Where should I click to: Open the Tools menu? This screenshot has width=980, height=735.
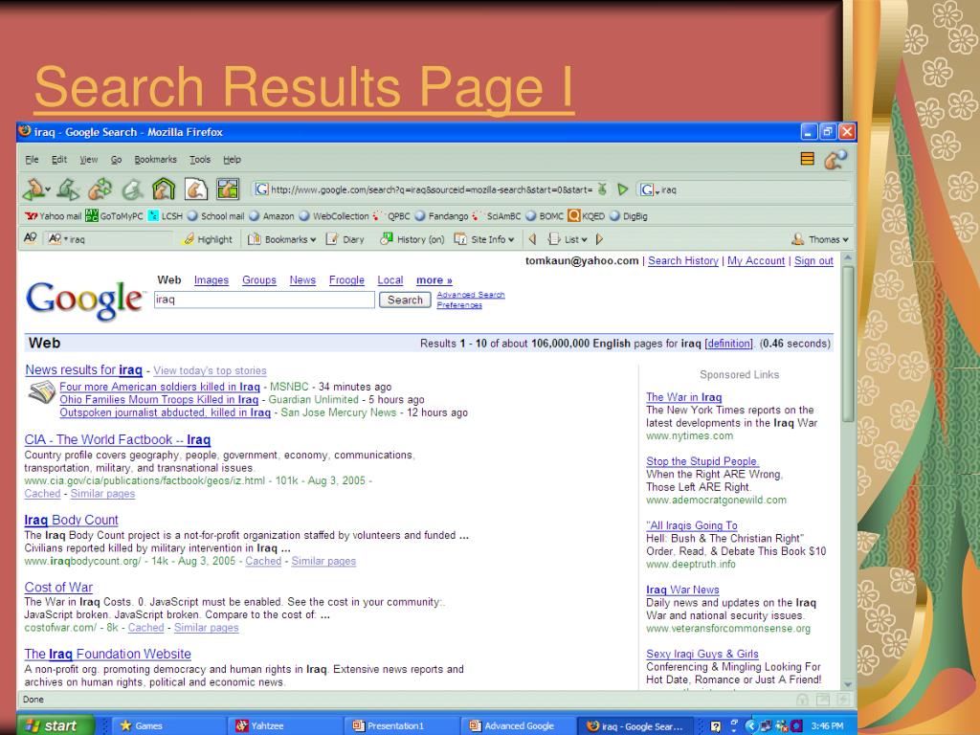click(200, 160)
